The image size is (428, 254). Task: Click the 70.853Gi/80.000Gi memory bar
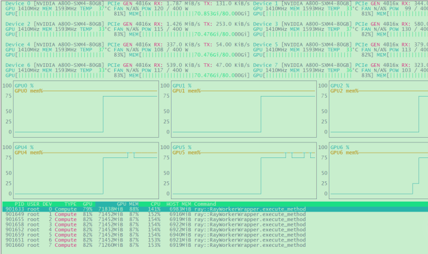[x=189, y=14]
